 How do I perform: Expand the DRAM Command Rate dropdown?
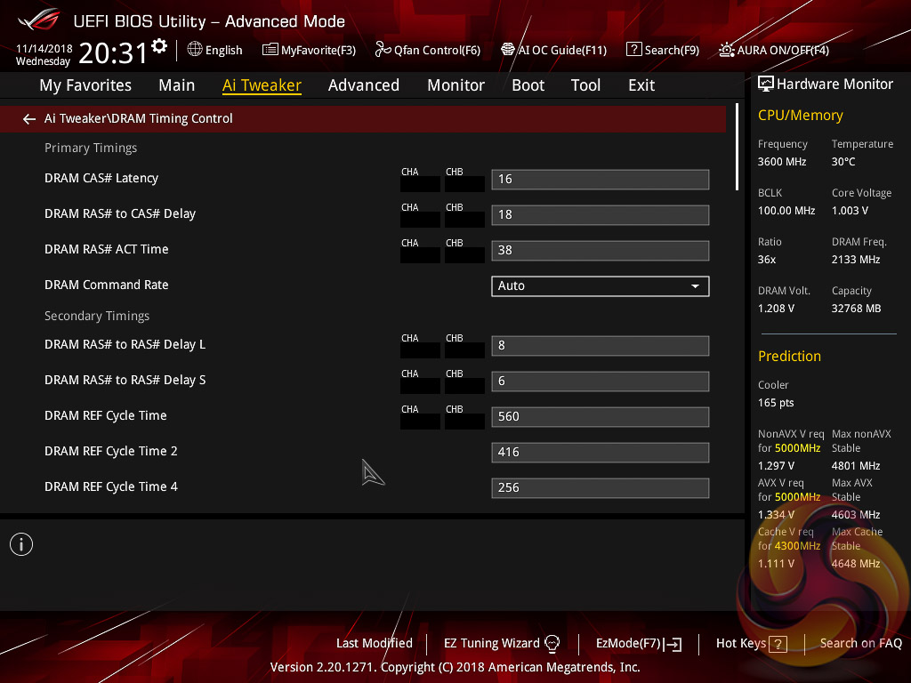click(x=600, y=285)
